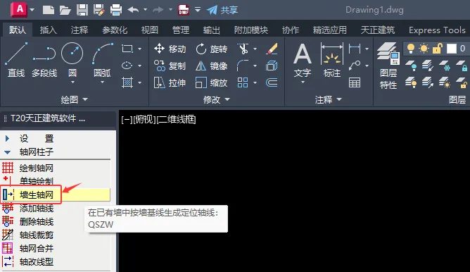Click the 移动 move tool
Viewport: 470px width, 272px height.
pyautogui.click(x=170, y=49)
